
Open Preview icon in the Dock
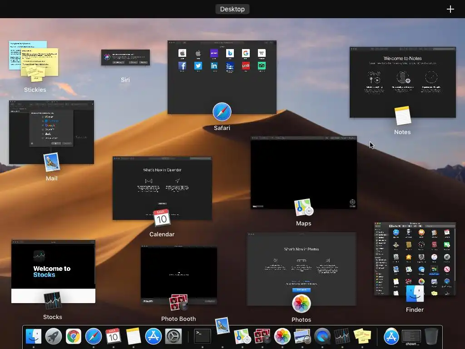pos(302,336)
